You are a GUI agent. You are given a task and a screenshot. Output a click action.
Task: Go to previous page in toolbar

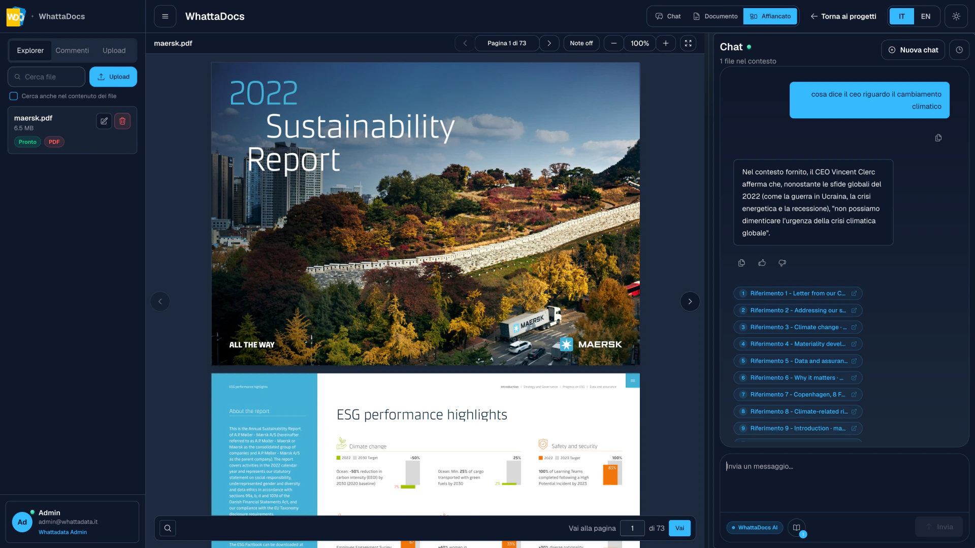(465, 43)
